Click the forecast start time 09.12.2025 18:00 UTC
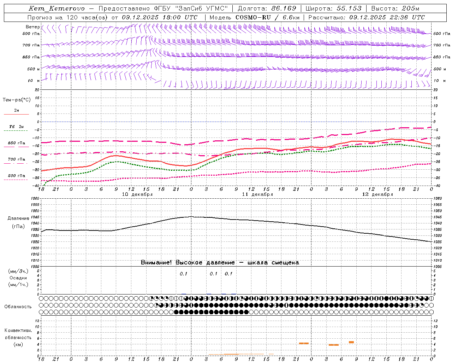The height and width of the screenshot is (362, 452). coord(160,17)
